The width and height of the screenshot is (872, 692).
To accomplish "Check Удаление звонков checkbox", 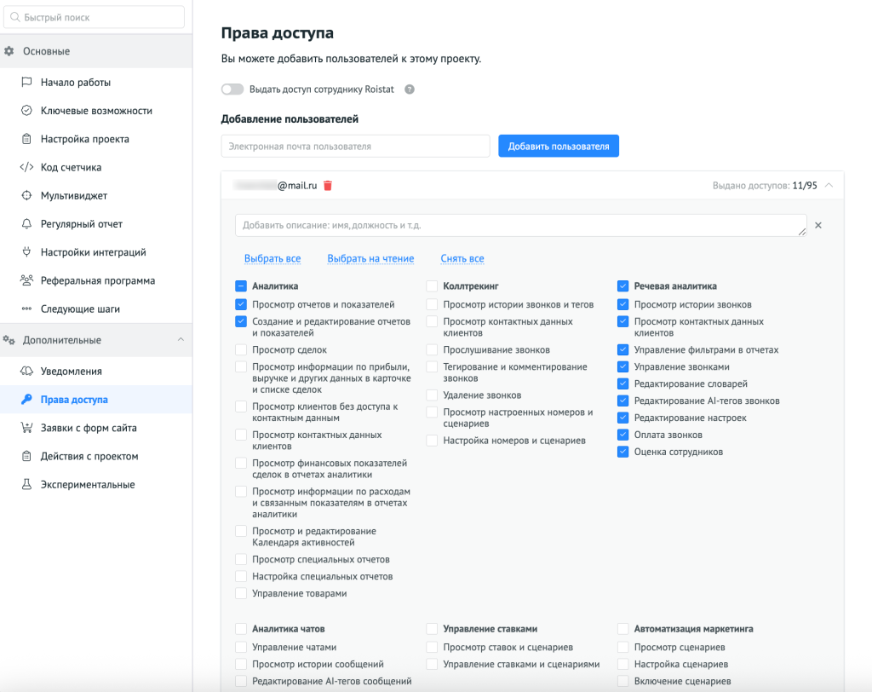I will coord(432,395).
